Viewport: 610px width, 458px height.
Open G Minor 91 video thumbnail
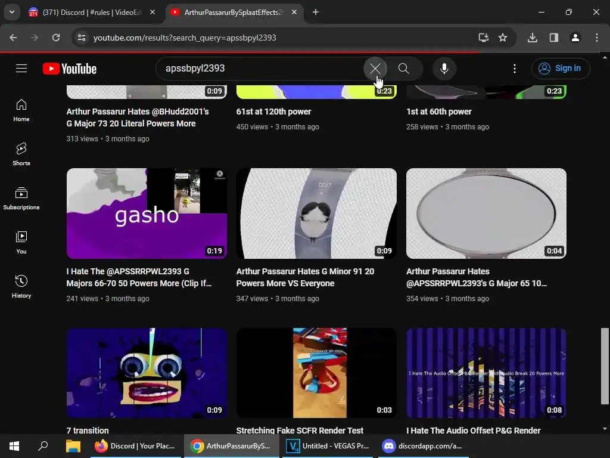point(316,213)
